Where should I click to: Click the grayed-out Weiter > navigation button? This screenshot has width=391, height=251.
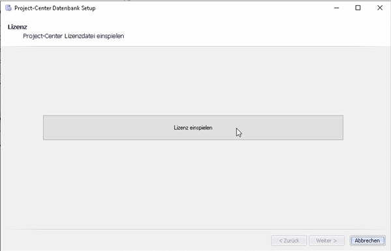[326, 241]
